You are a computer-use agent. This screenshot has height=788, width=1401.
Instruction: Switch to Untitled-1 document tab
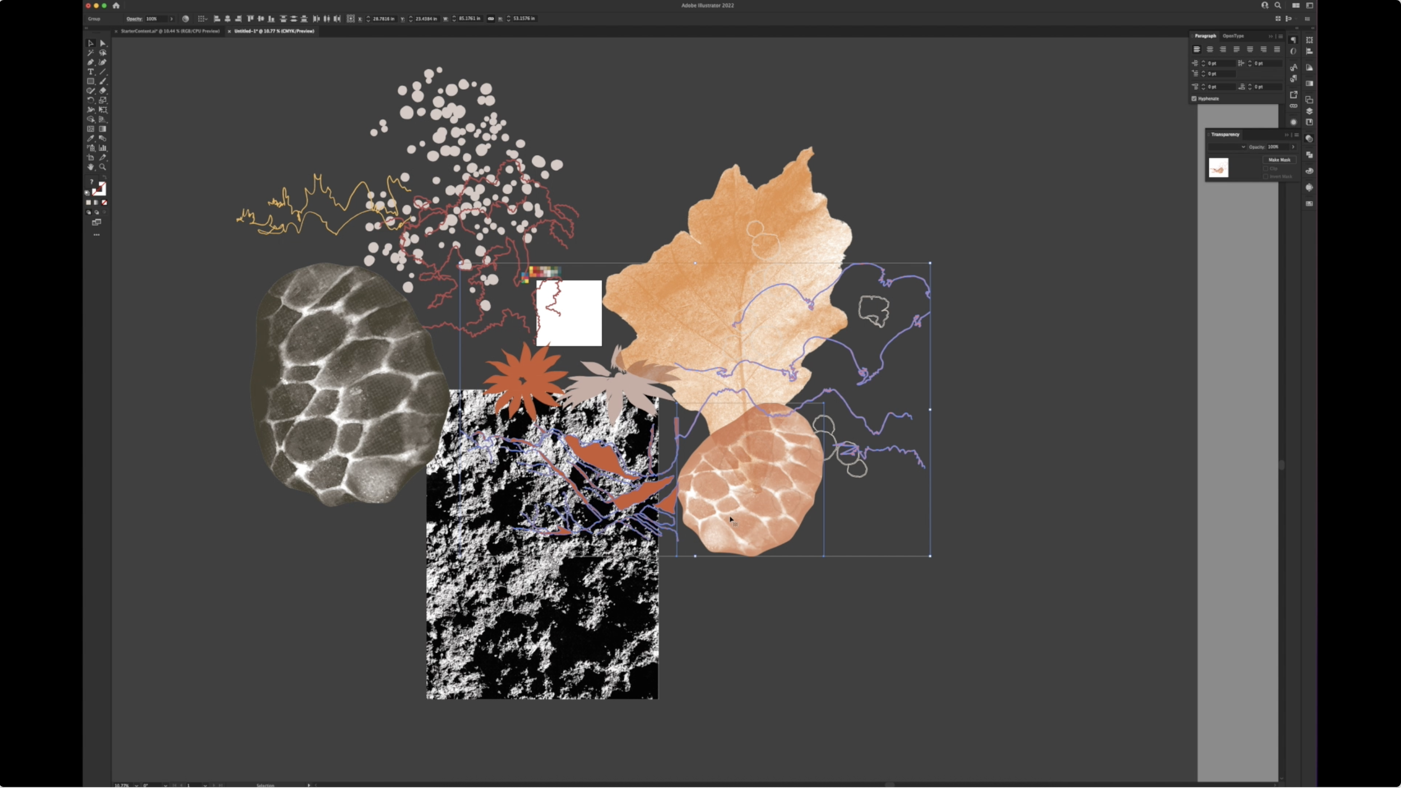pos(274,31)
